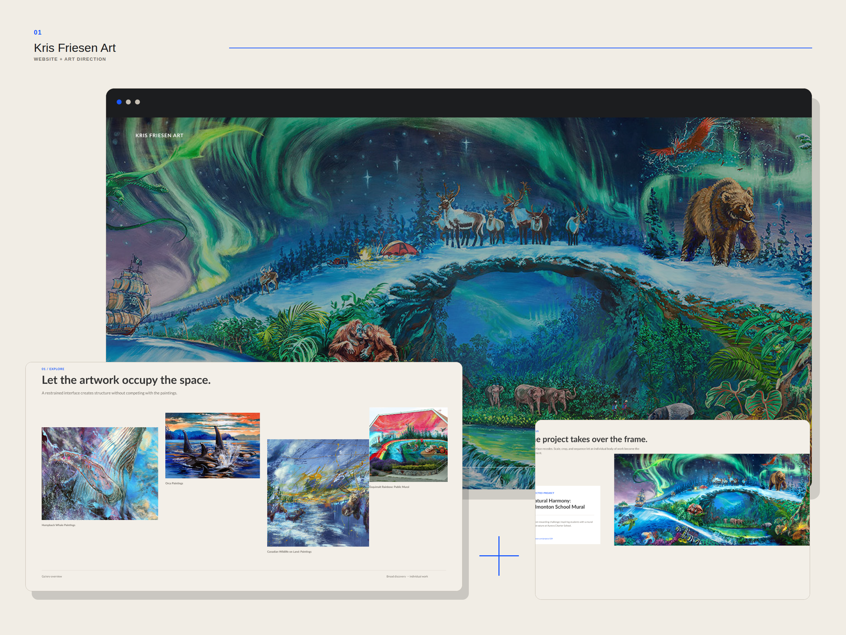
Task: Click the 'Esquimalt Rainbow: Public Mural' caption
Action: (x=390, y=487)
